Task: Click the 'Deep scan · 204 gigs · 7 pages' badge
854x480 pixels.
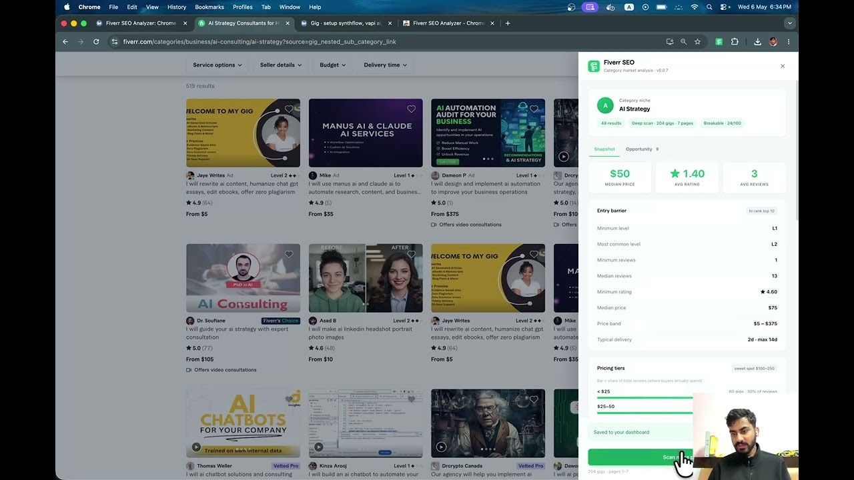Action: [663, 123]
